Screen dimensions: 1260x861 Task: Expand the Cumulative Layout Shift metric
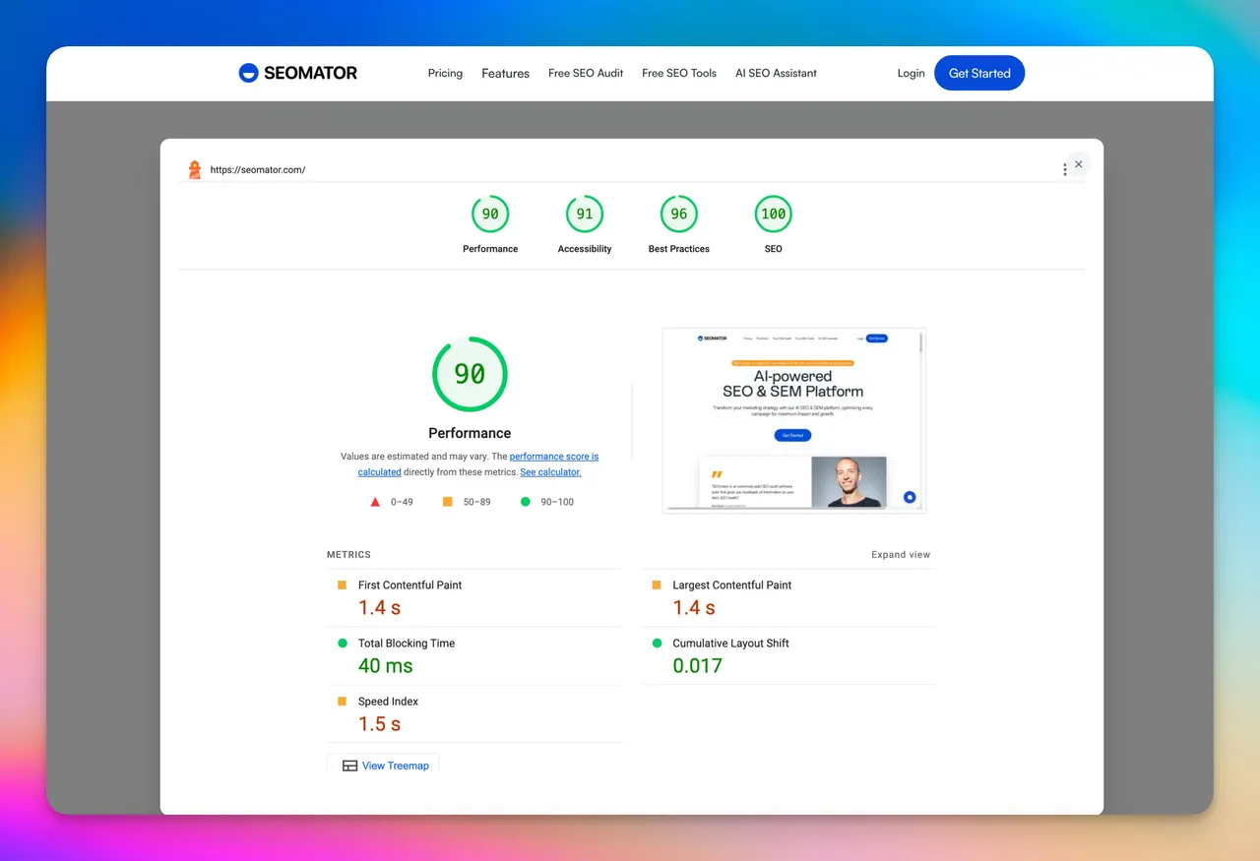point(788,655)
